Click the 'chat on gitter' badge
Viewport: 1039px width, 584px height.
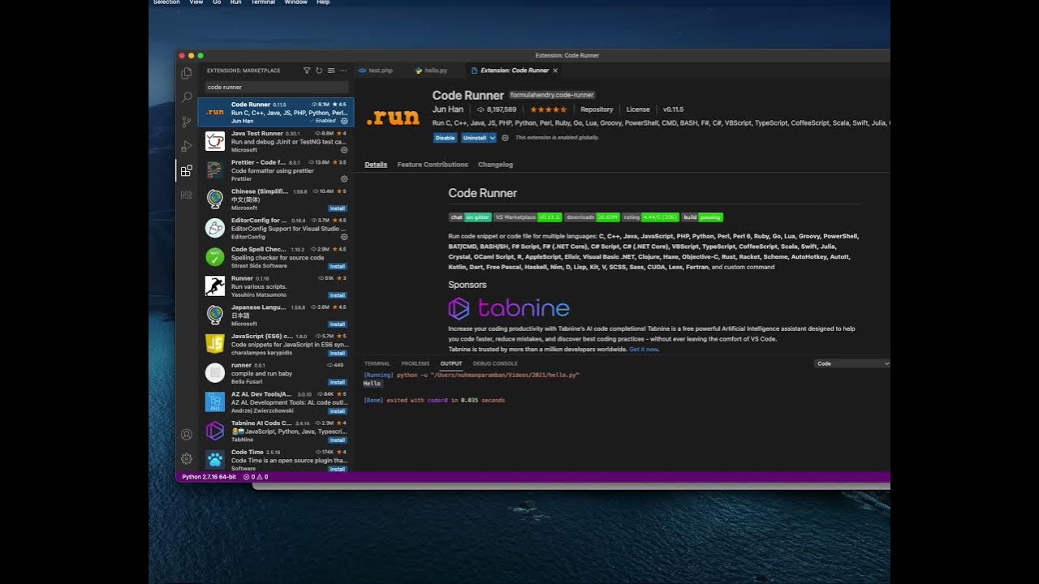pos(470,217)
